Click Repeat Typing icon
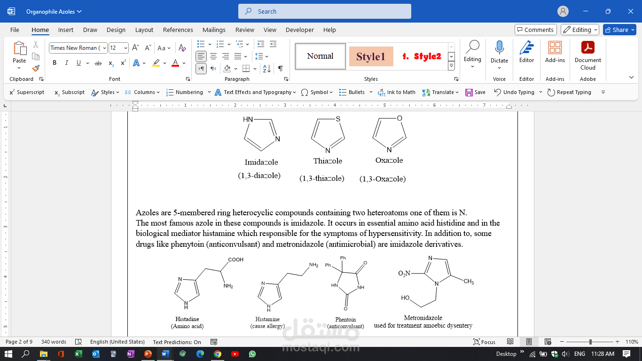The width and height of the screenshot is (642, 361). pos(551,92)
